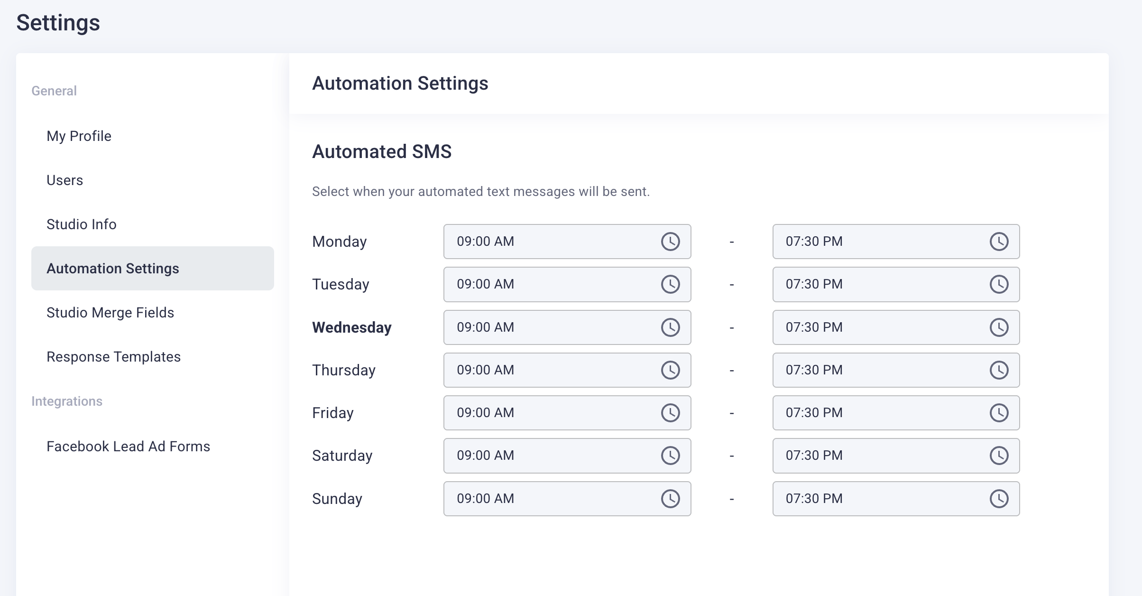Open Studio Merge Fields page
This screenshot has width=1142, height=596.
(110, 313)
